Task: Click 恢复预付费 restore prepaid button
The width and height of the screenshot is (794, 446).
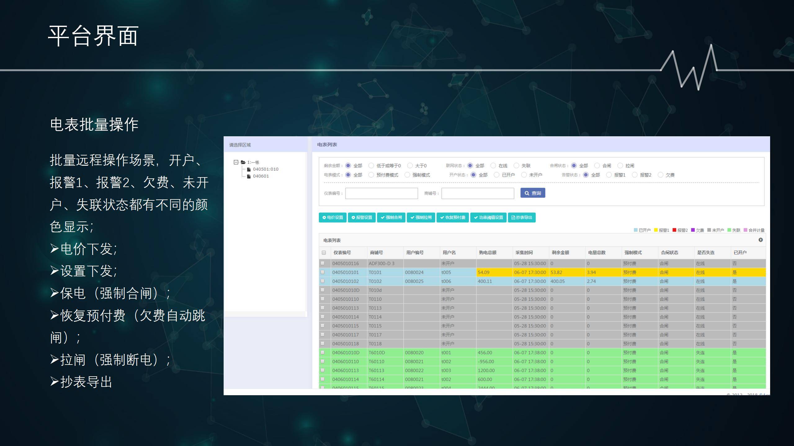Action: 453,217
